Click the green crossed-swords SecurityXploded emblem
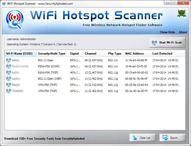This screenshot has width=191, height=146. [x=181, y=13]
